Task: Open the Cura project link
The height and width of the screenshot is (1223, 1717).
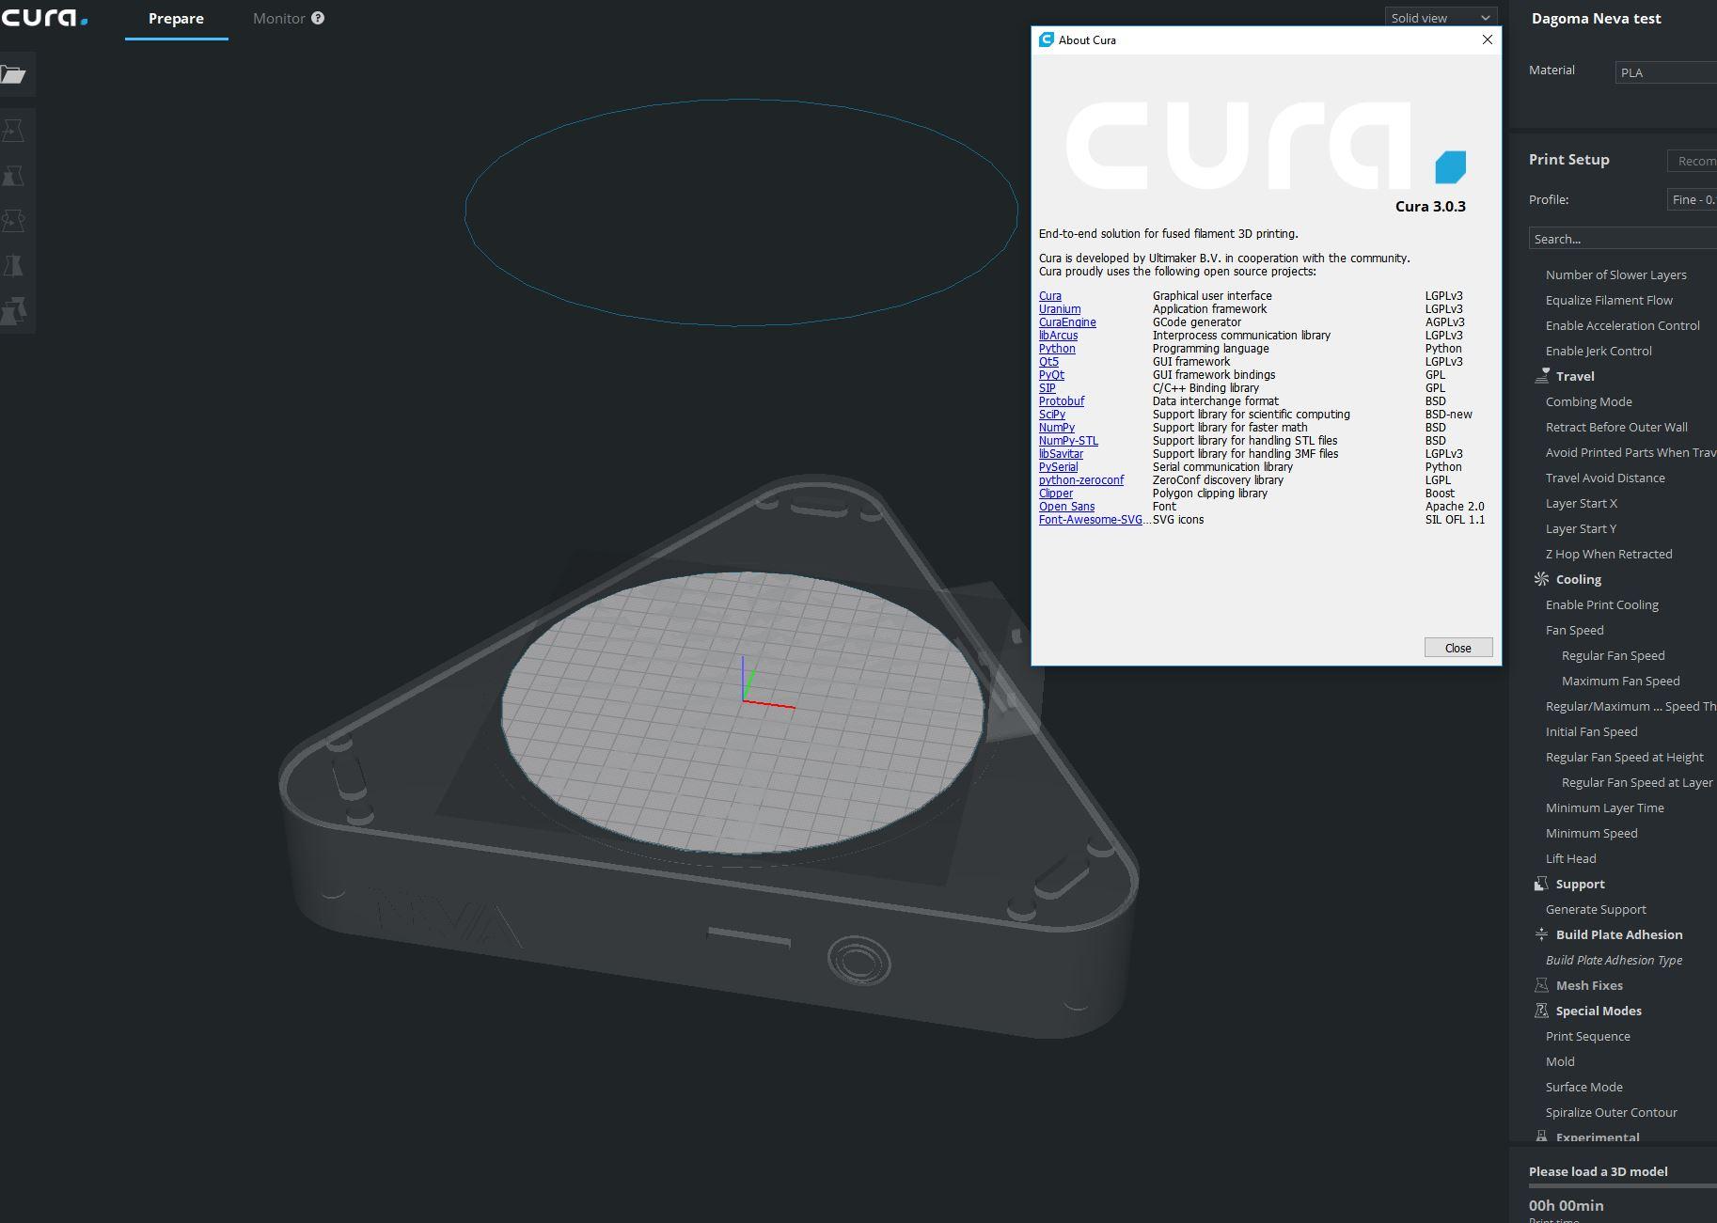Action: click(1049, 296)
